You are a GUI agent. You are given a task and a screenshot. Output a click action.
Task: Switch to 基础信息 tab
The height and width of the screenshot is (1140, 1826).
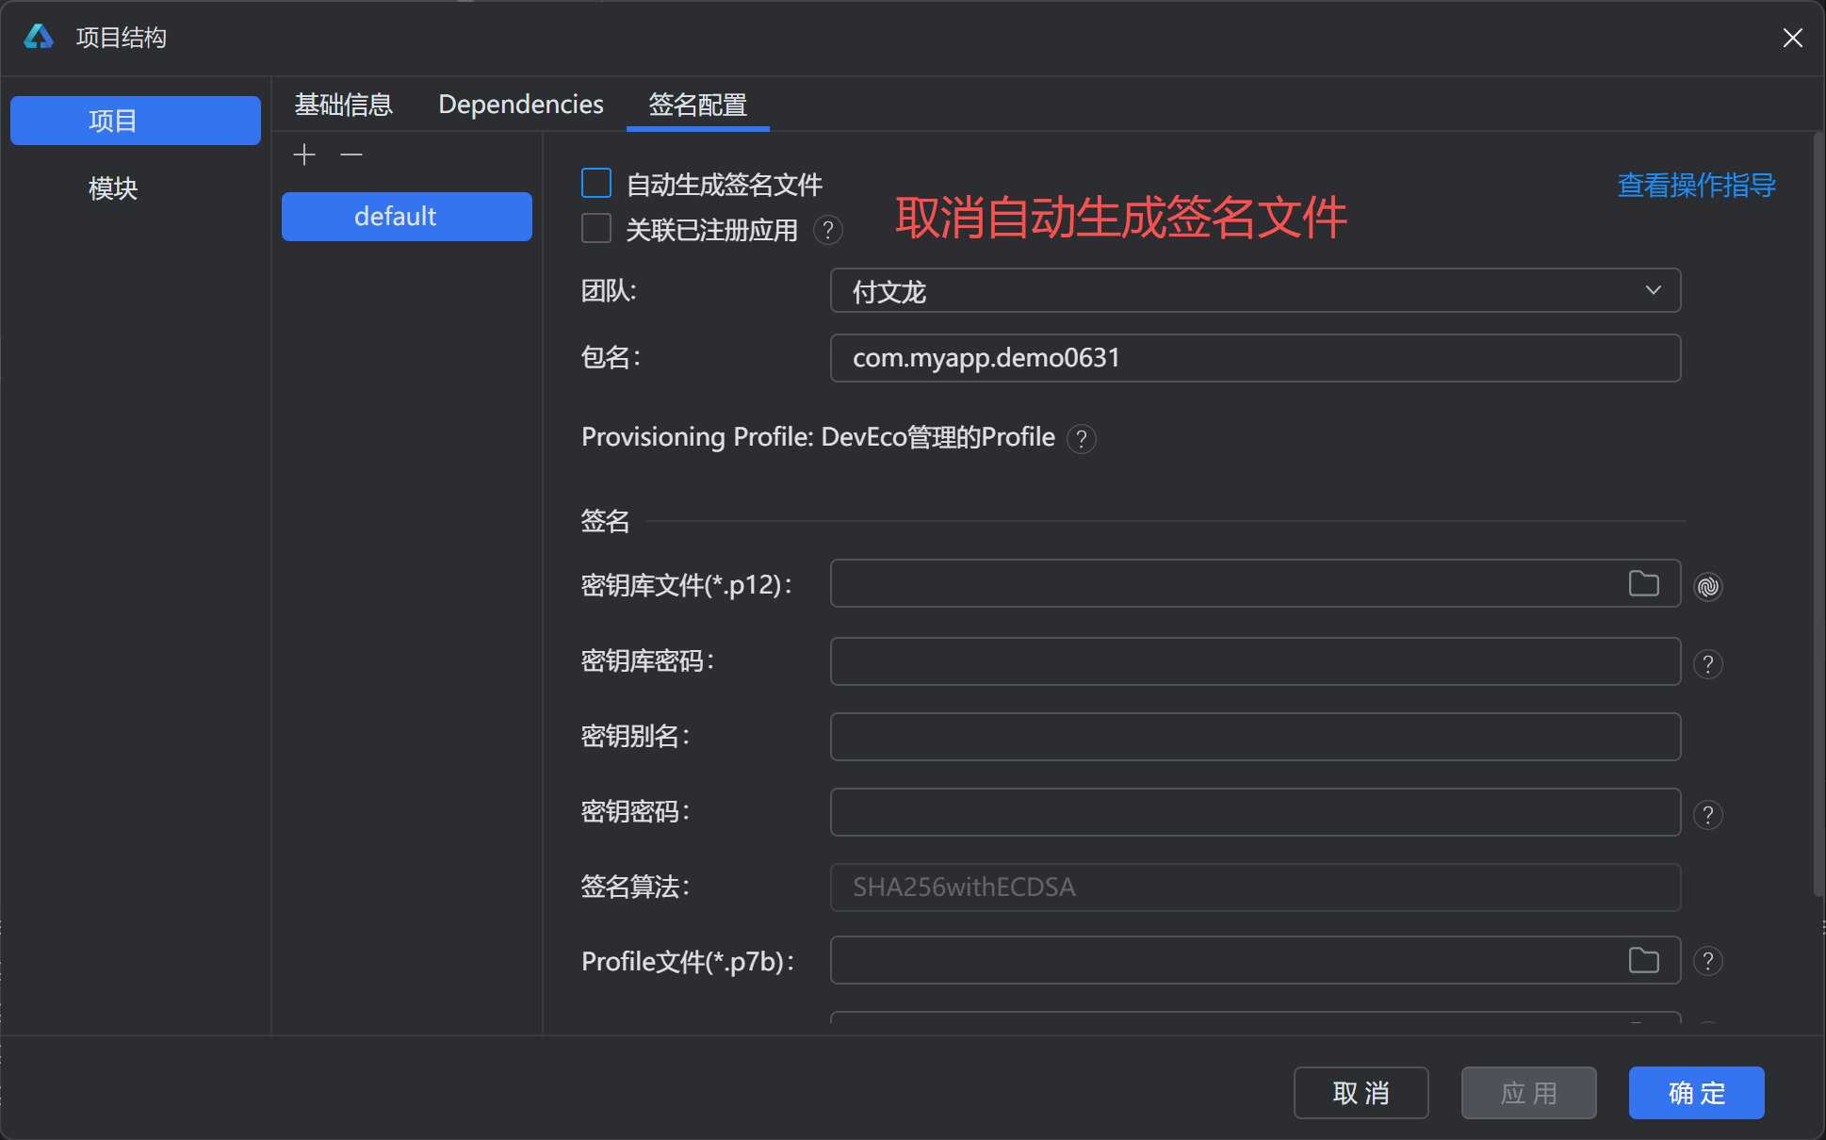pyautogui.click(x=343, y=104)
